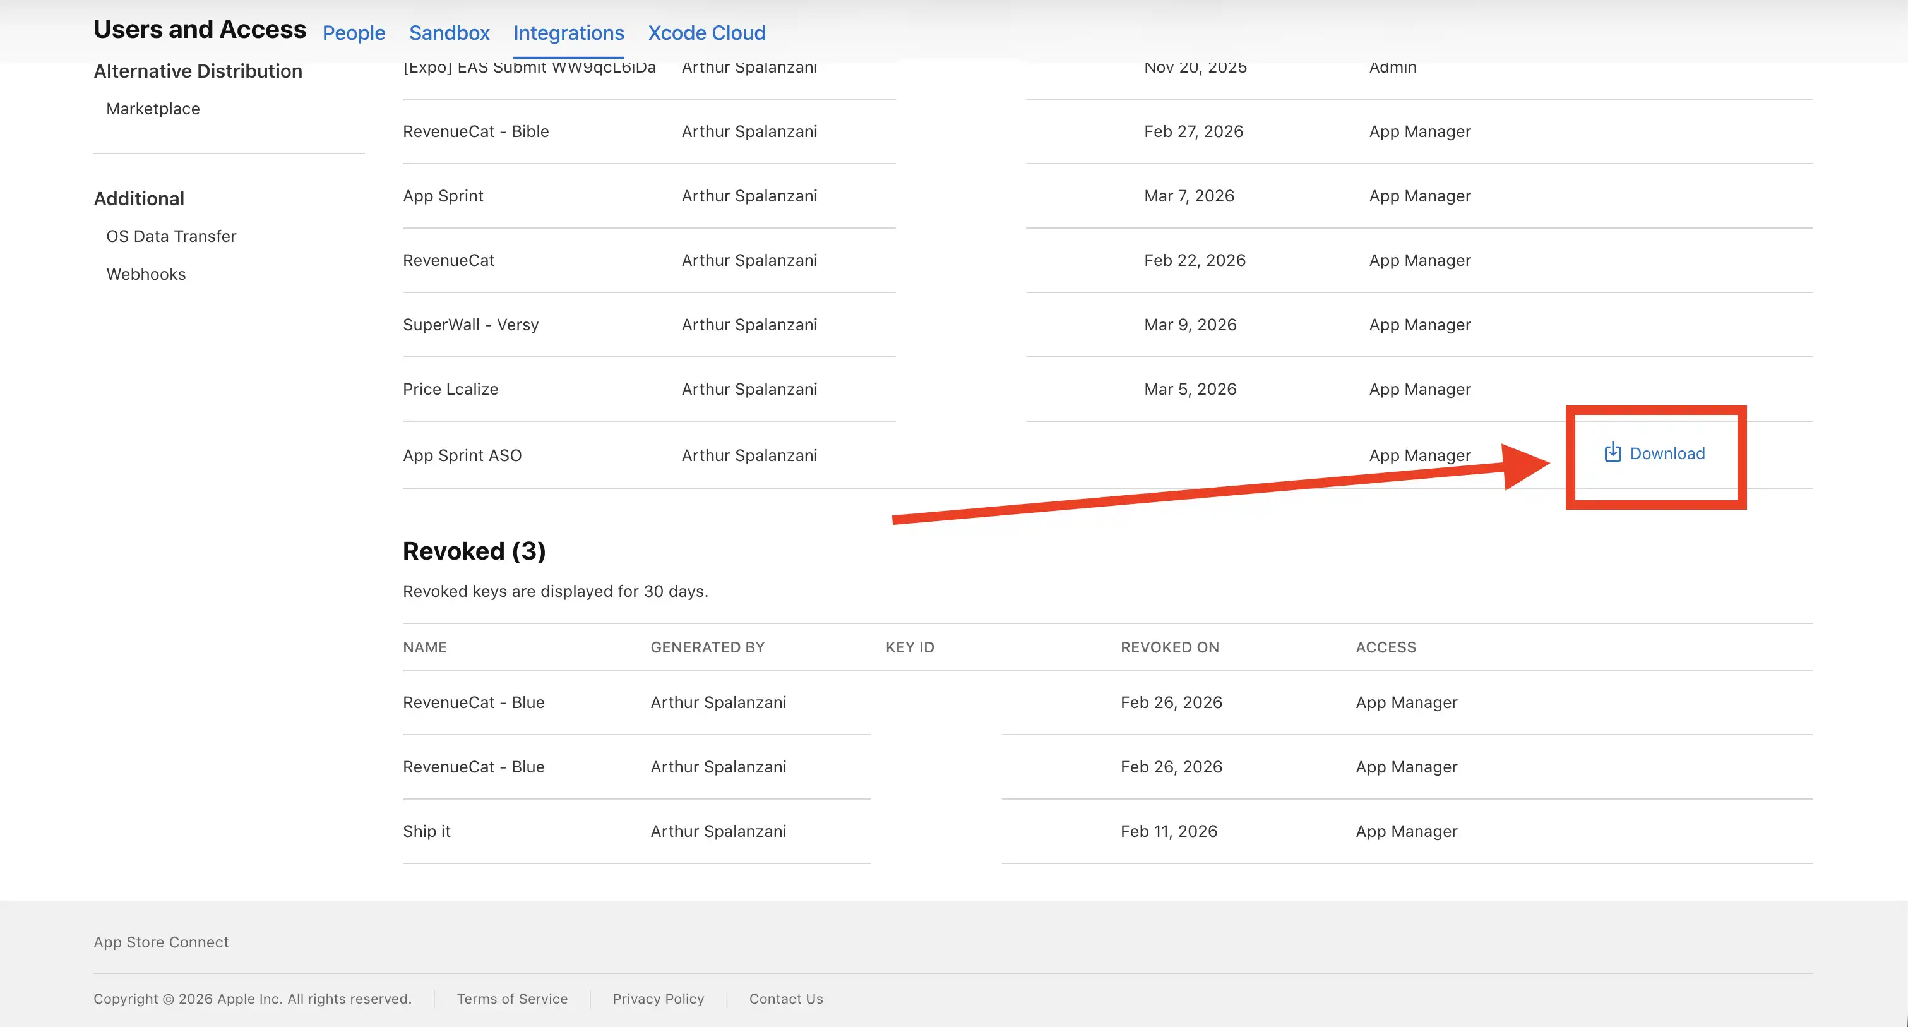
Task: Open Webhooks in the sidebar
Action: tap(146, 273)
